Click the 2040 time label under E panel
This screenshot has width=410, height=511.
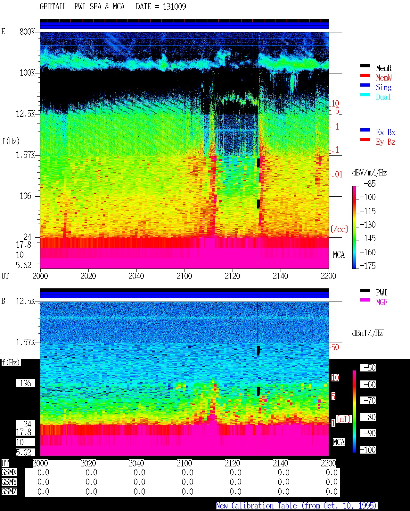click(136, 276)
